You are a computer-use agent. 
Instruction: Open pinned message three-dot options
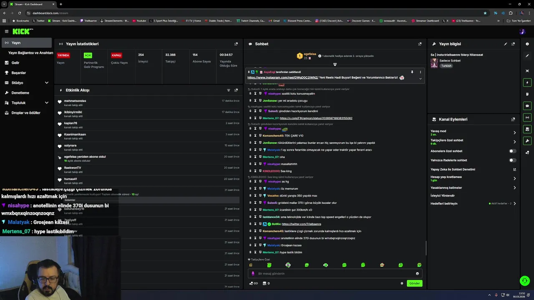coord(420,72)
